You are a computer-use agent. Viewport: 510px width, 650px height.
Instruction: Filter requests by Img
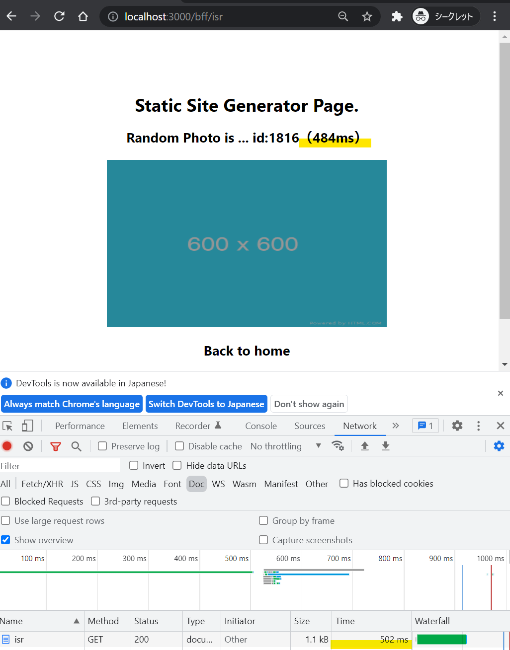[116, 484]
